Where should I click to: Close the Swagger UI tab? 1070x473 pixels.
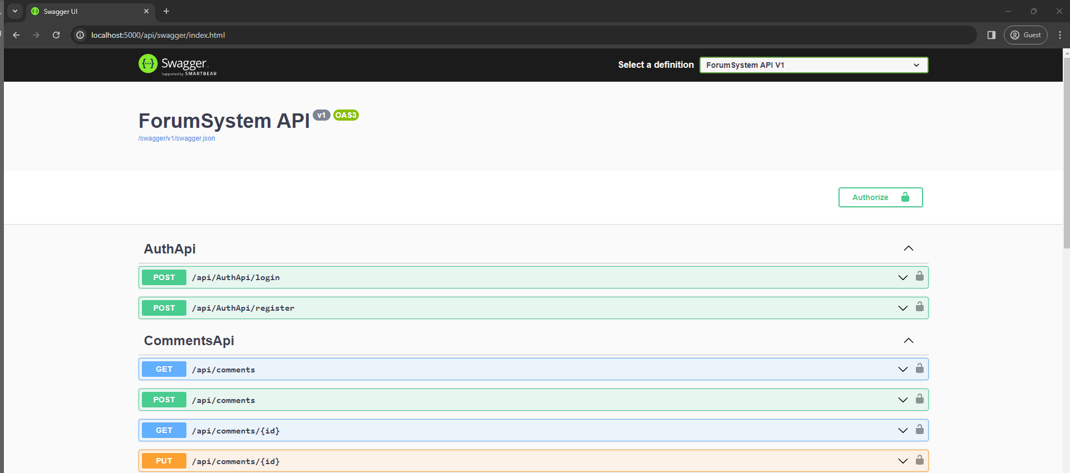(x=146, y=11)
